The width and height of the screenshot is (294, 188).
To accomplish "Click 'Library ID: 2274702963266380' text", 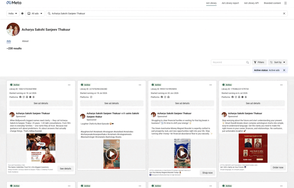I will coord(94,89).
